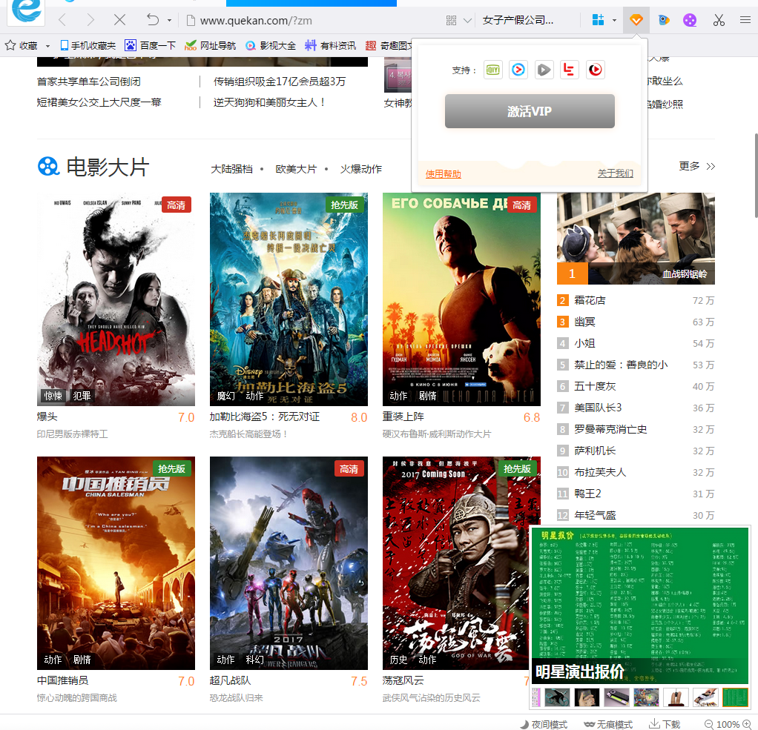
Task: Open the QR code icon in address bar
Action: click(451, 20)
